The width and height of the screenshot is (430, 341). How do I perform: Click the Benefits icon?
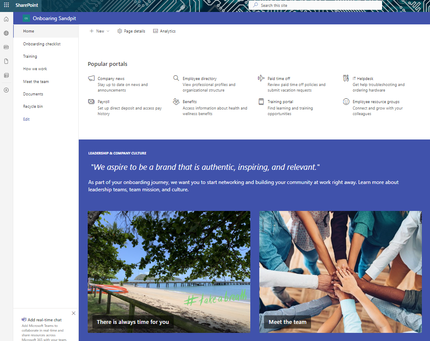[176, 102]
